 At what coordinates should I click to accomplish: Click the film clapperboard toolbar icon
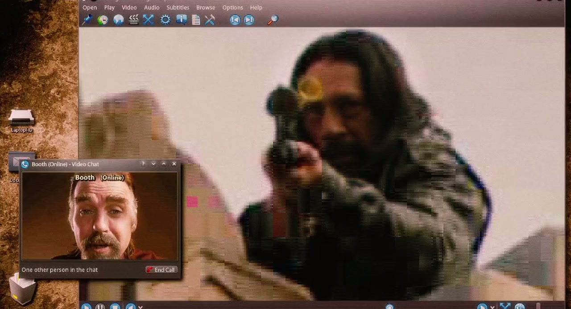[133, 20]
